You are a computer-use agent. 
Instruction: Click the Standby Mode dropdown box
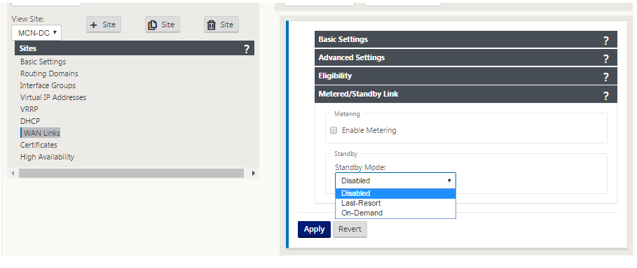395,181
